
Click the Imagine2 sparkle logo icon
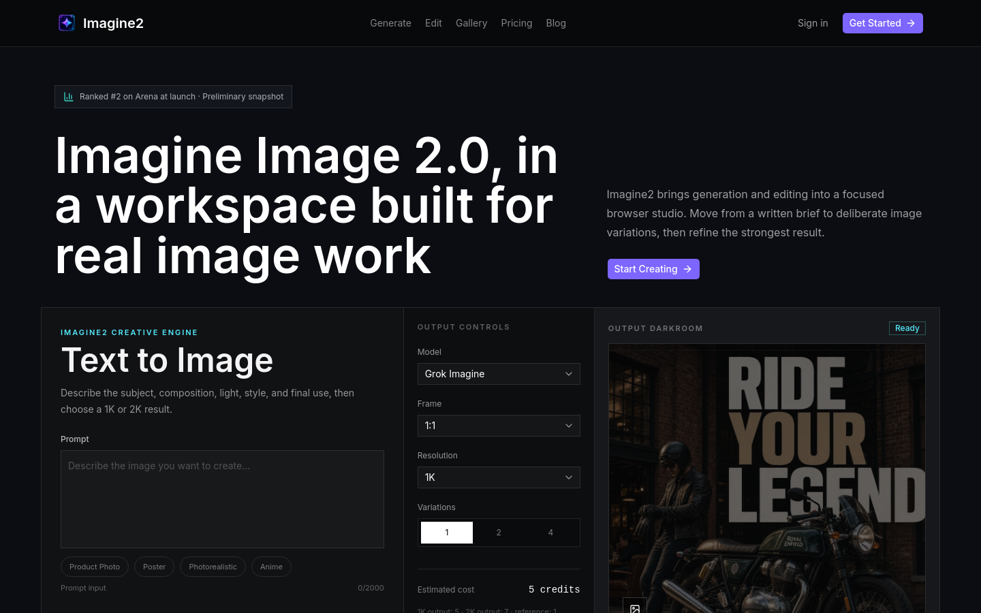(67, 23)
